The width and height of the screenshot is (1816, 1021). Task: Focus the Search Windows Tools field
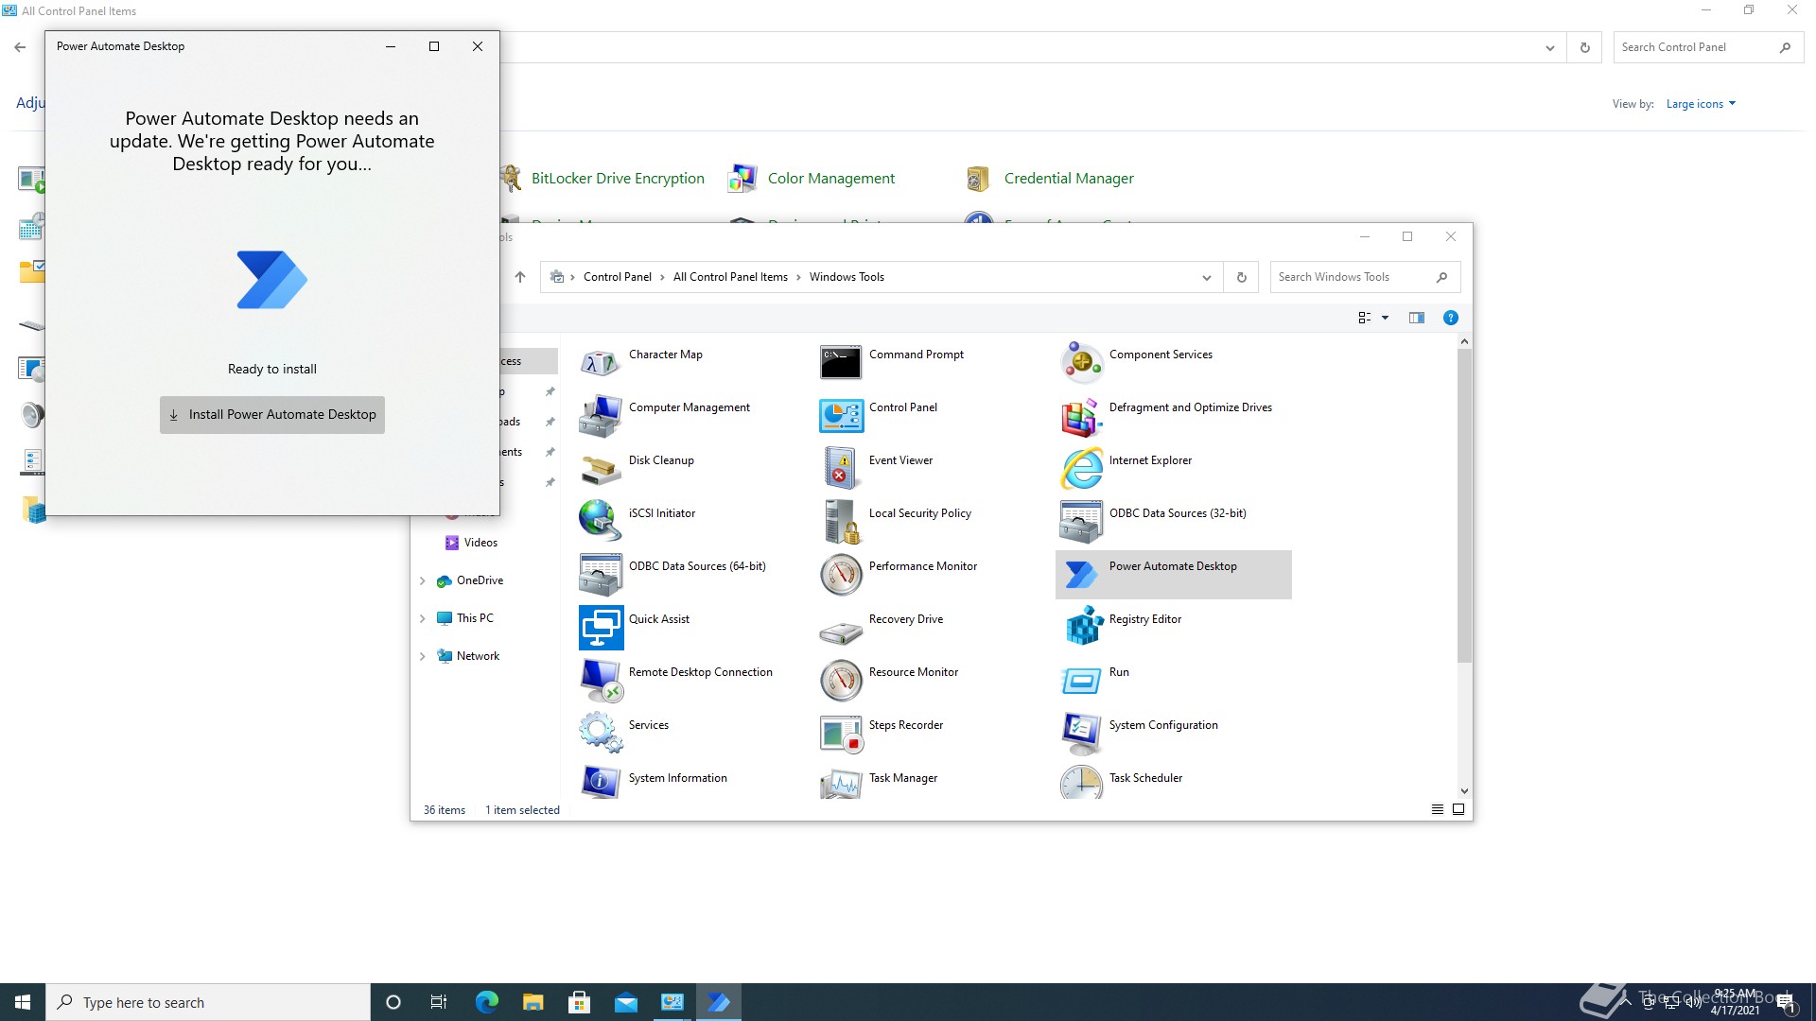pyautogui.click(x=1365, y=277)
